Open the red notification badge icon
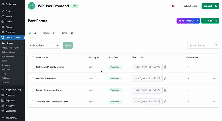222x121 pixels. click(173, 6)
